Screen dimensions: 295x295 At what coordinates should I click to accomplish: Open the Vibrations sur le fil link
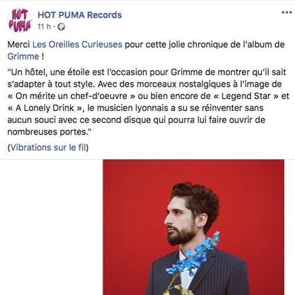pos(48,147)
